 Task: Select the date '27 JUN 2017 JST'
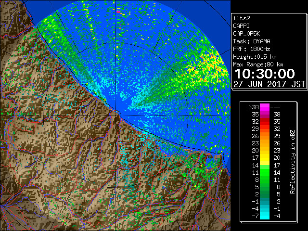269,84
